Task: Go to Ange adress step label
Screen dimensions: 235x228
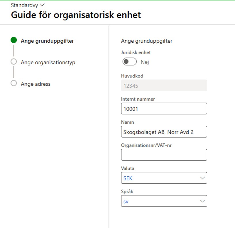Action: pos(35,84)
